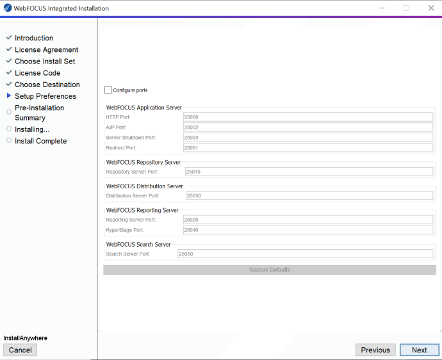The width and height of the screenshot is (442, 360).
Task: Click the Distribution Server Port field
Action: pos(309,195)
